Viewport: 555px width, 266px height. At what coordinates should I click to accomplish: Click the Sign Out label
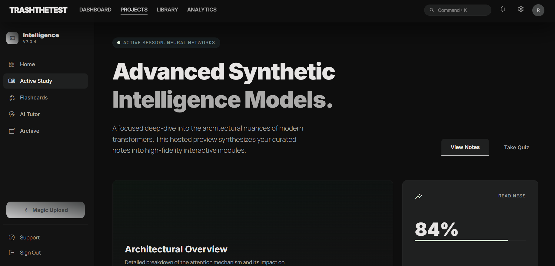(30, 253)
